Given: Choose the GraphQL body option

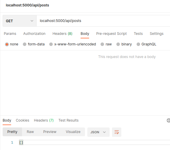Looking at the screenshot, I should 138,44.
